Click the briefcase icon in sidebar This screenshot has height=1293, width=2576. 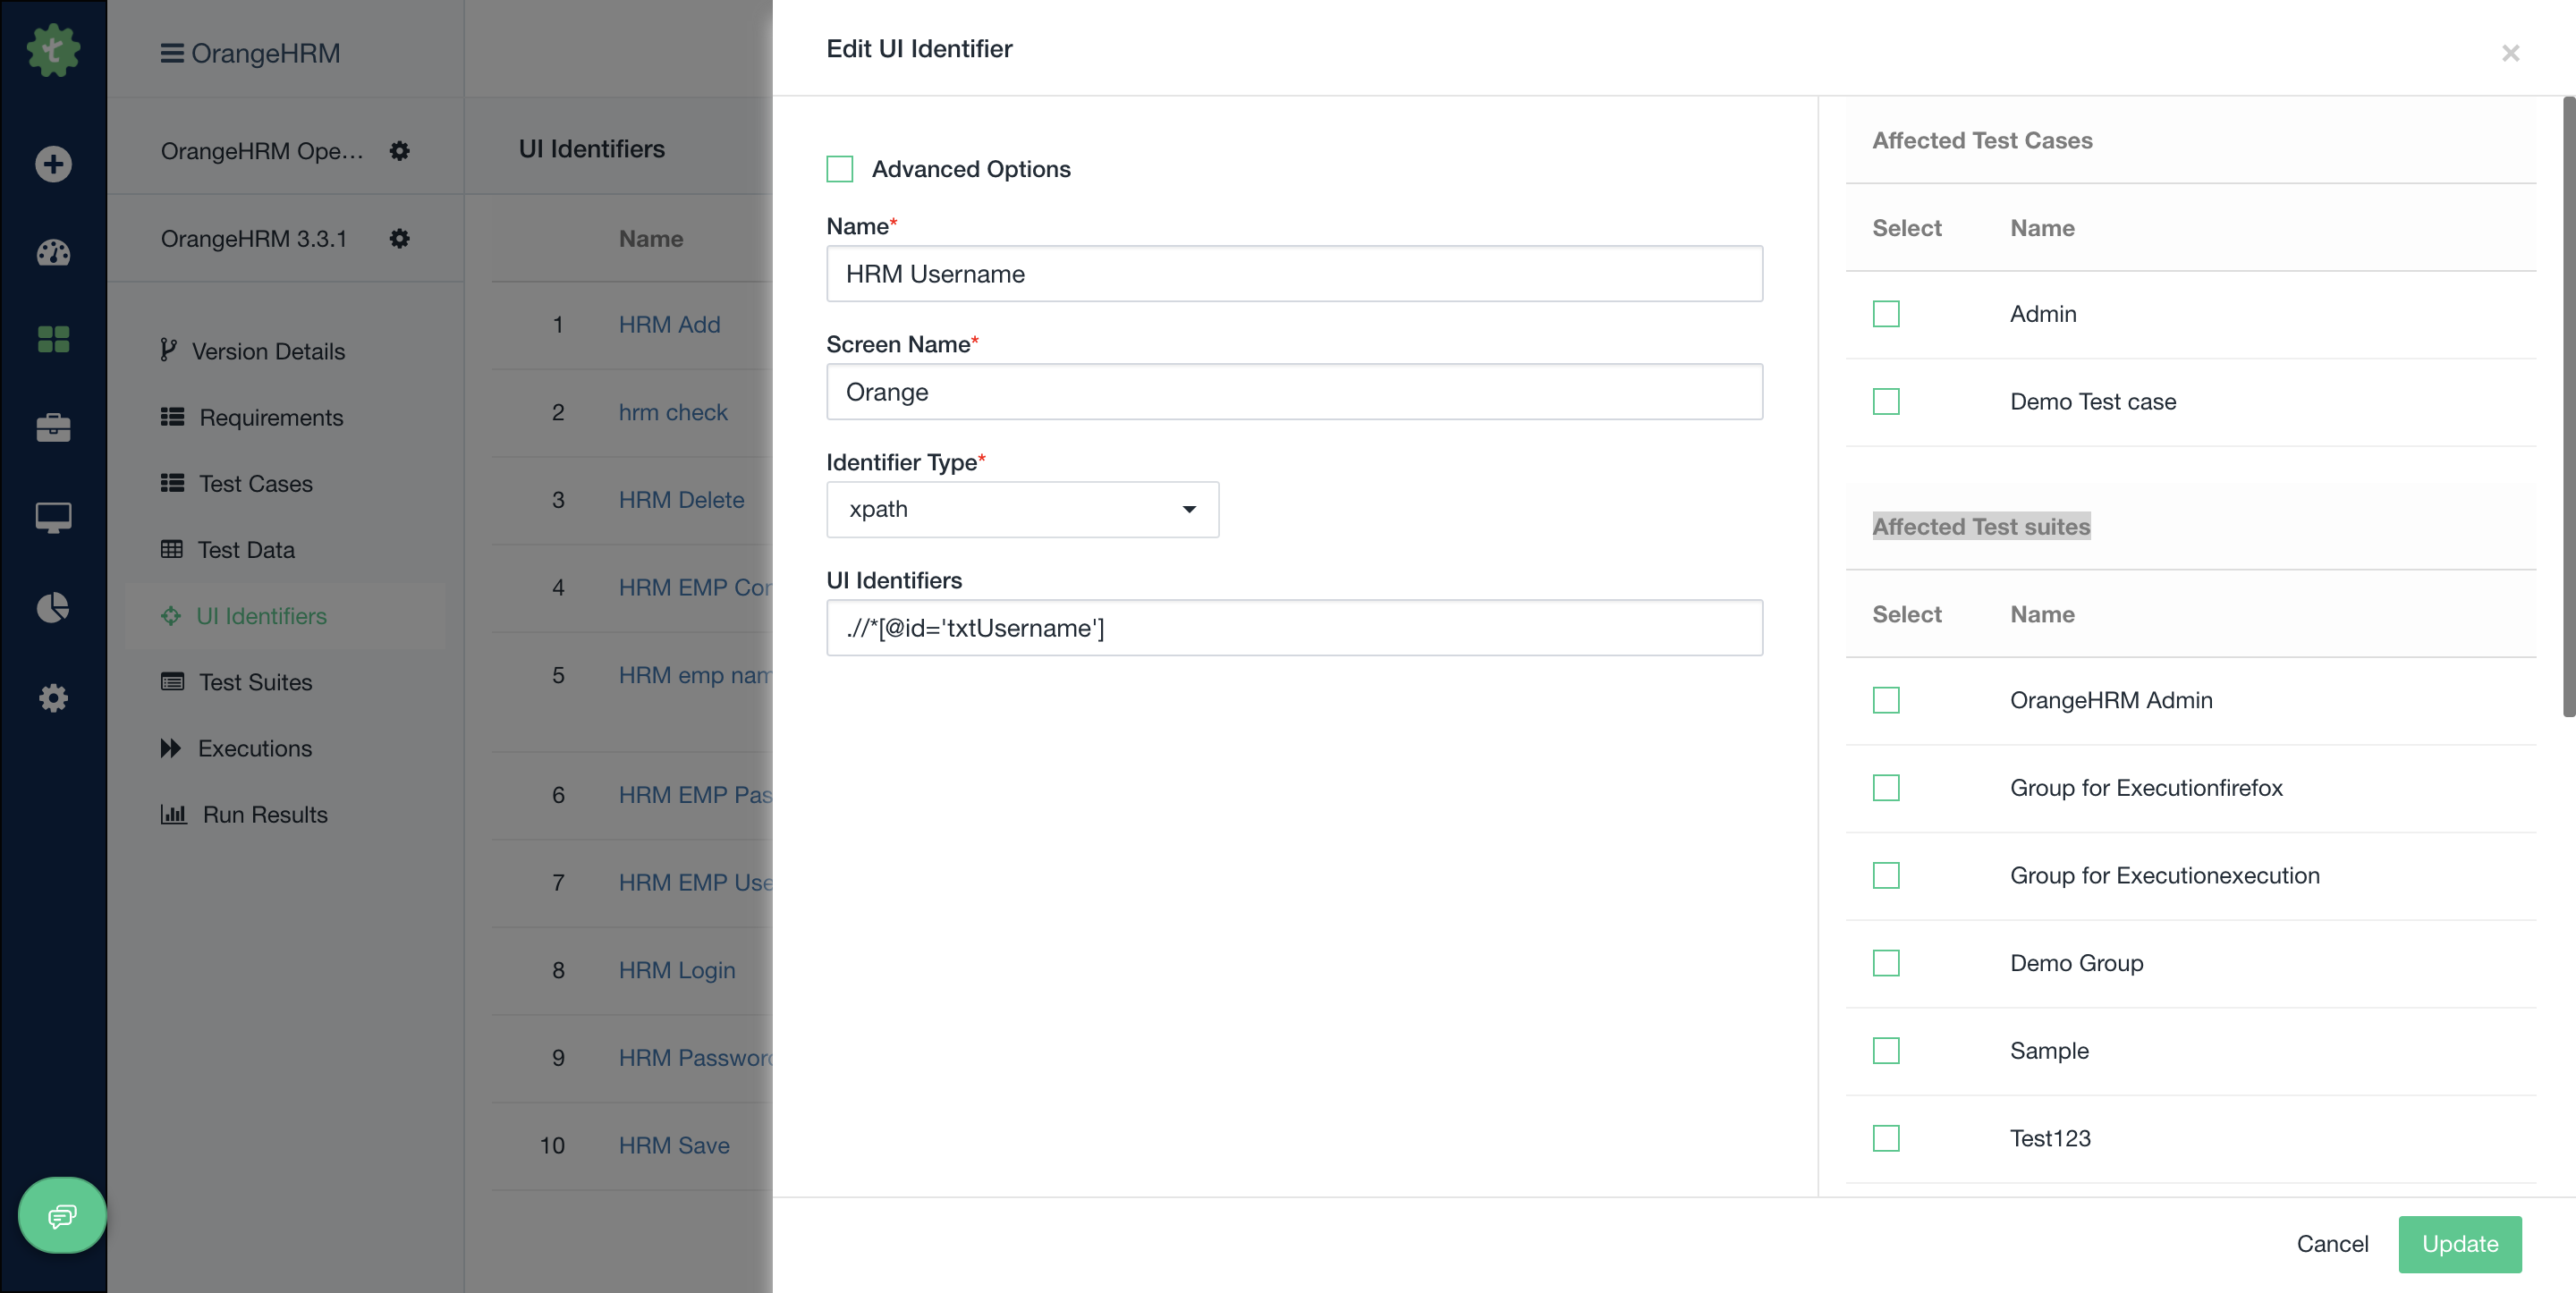[x=53, y=428]
